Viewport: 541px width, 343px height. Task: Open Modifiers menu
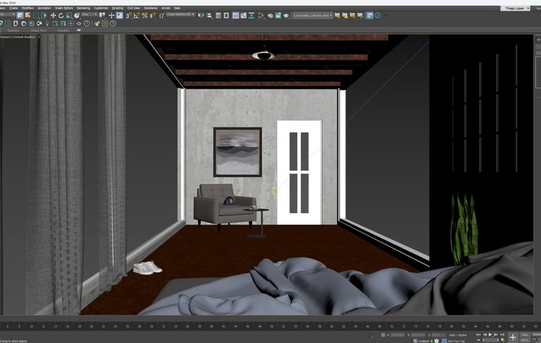(x=27, y=8)
